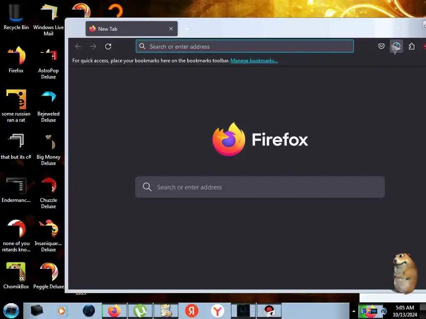
Task: Open Chuzzle Deluxe desktop icon
Action: tap(48, 193)
